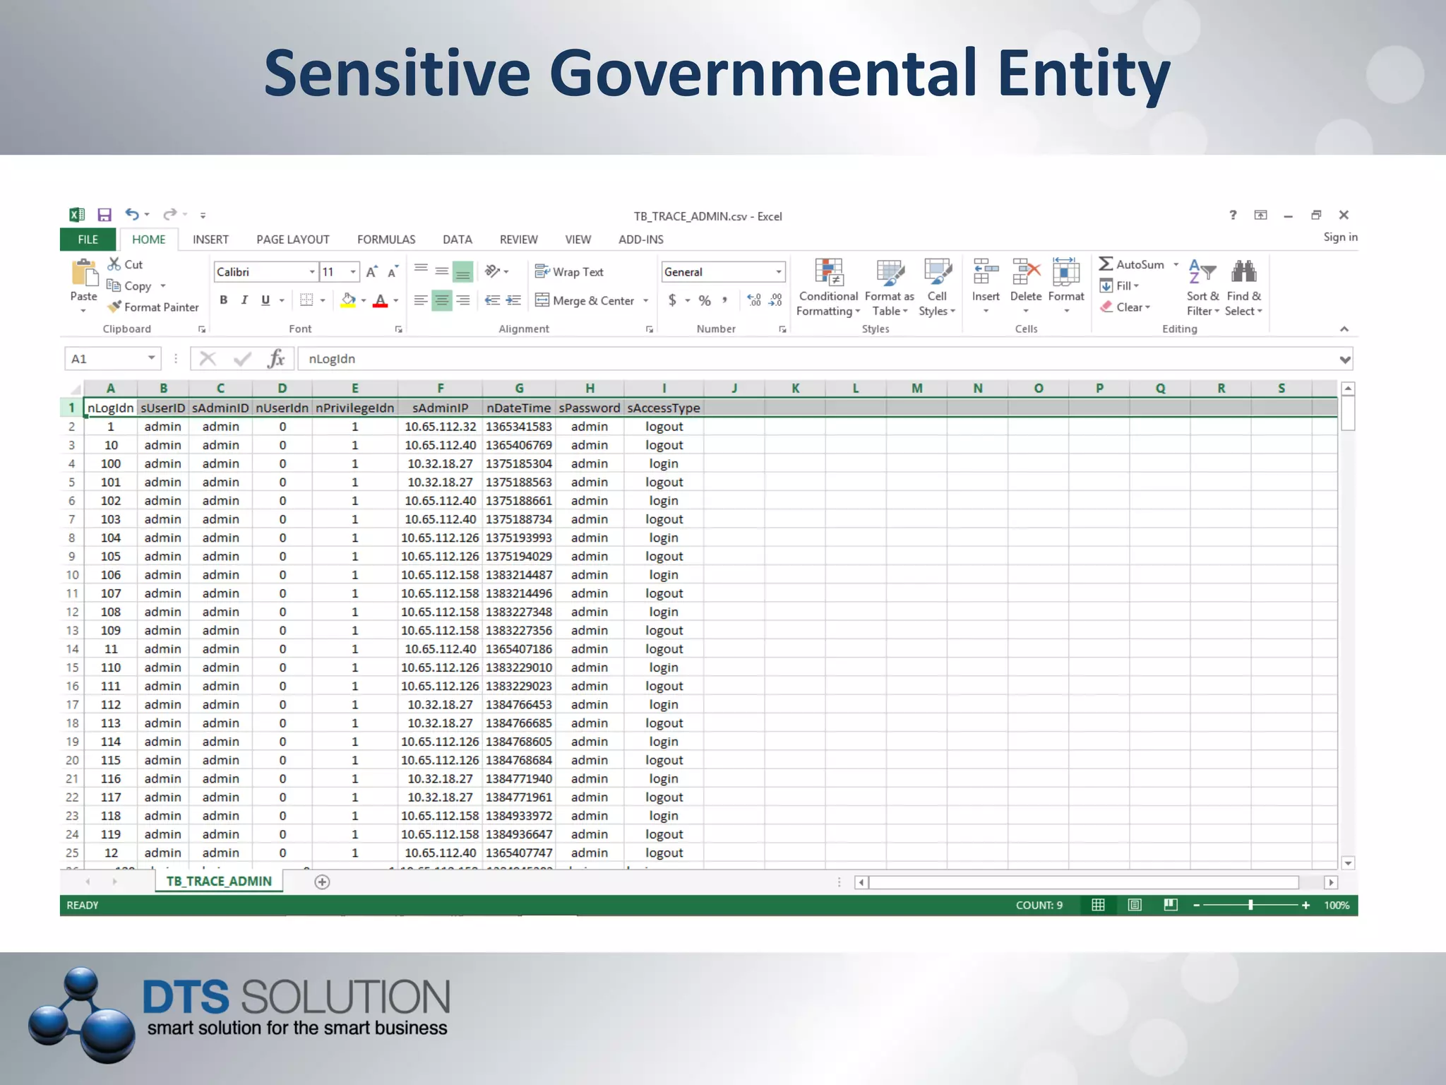Screen dimensions: 1446x1085
Task: Click Sign in link
Action: 1340,237
